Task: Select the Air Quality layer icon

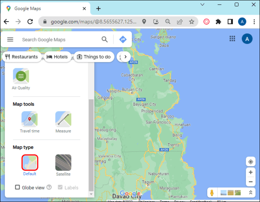Action: tap(21, 76)
